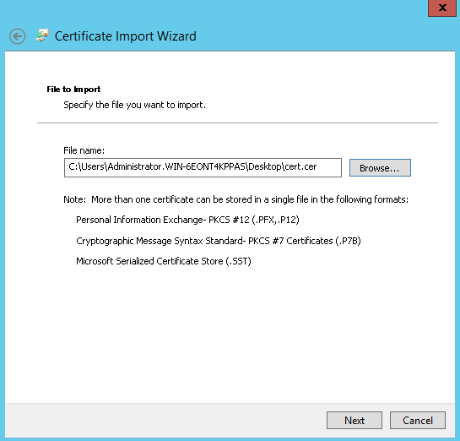460x441 pixels.
Task: Click the Certificate Import Wizard title text
Action: click(126, 36)
